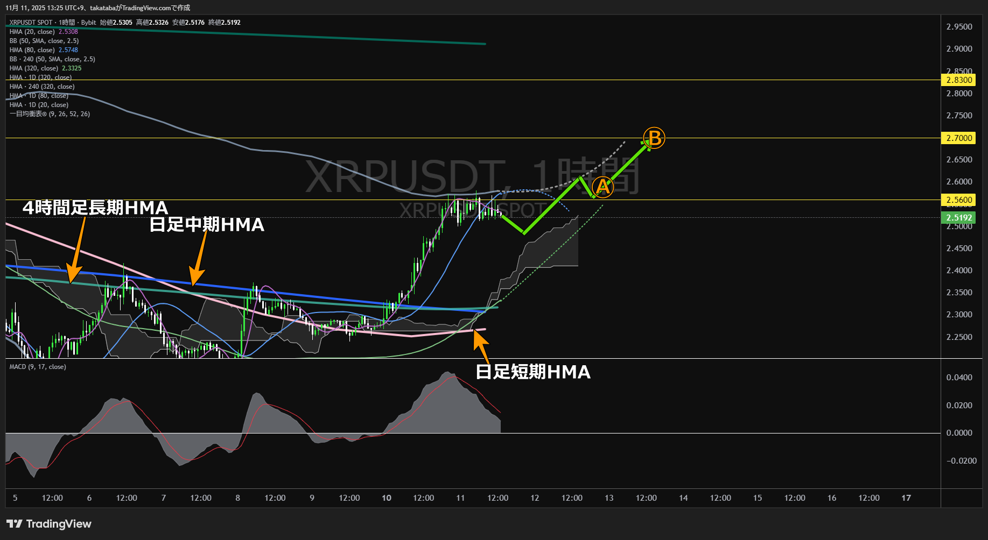Select the 一目均衡表 (9, 26, 52, 26) legend entry
The height and width of the screenshot is (540, 988).
pos(50,114)
